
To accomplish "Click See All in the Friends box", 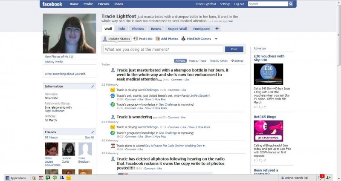I will [x=90, y=137].
